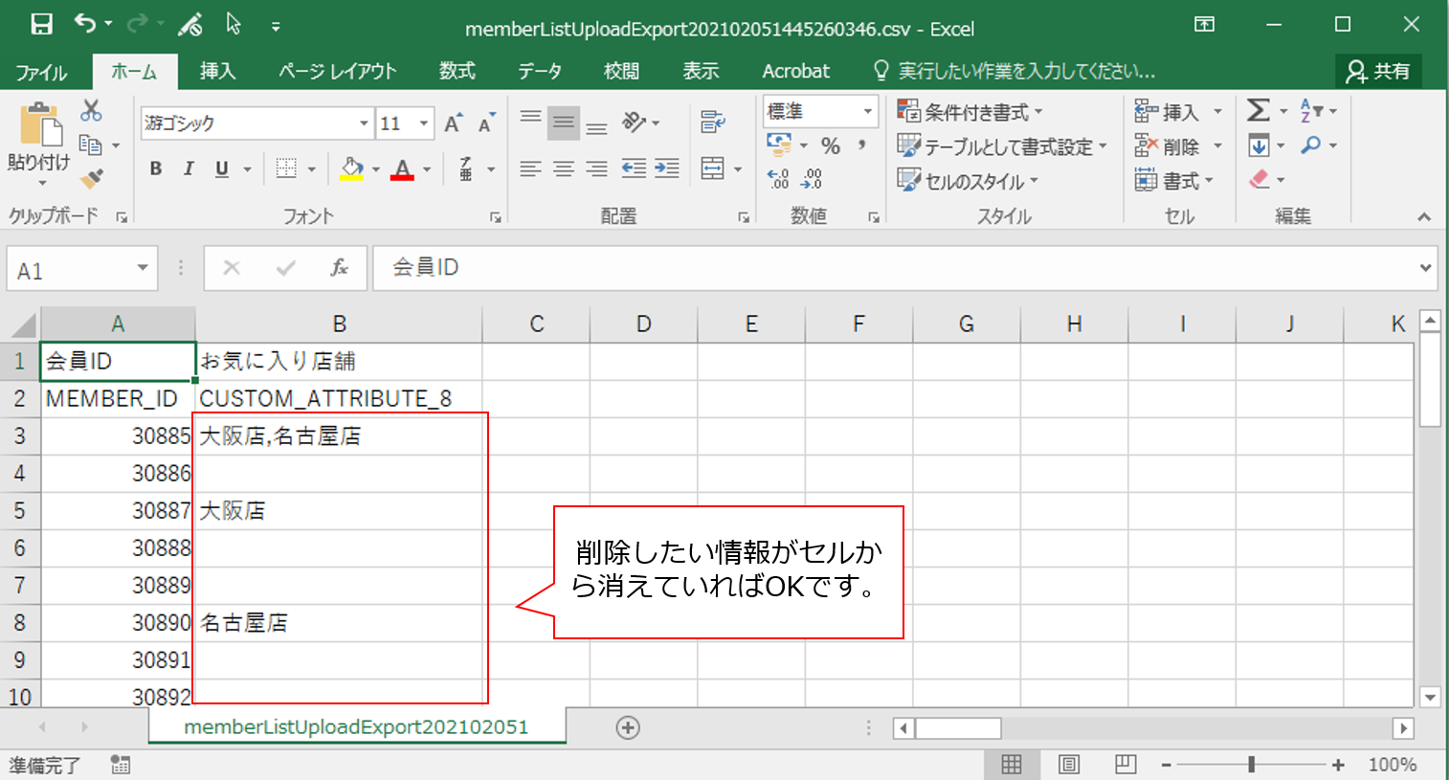Screen dimensions: 1449x780
Task: Click the Save icon in quick access toolbar
Action: click(41, 24)
